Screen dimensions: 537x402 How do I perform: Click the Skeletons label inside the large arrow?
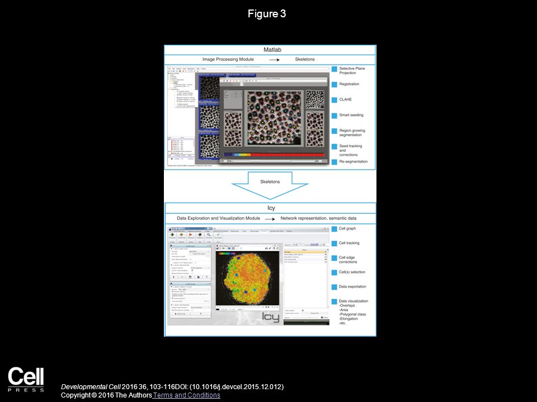tap(270, 181)
